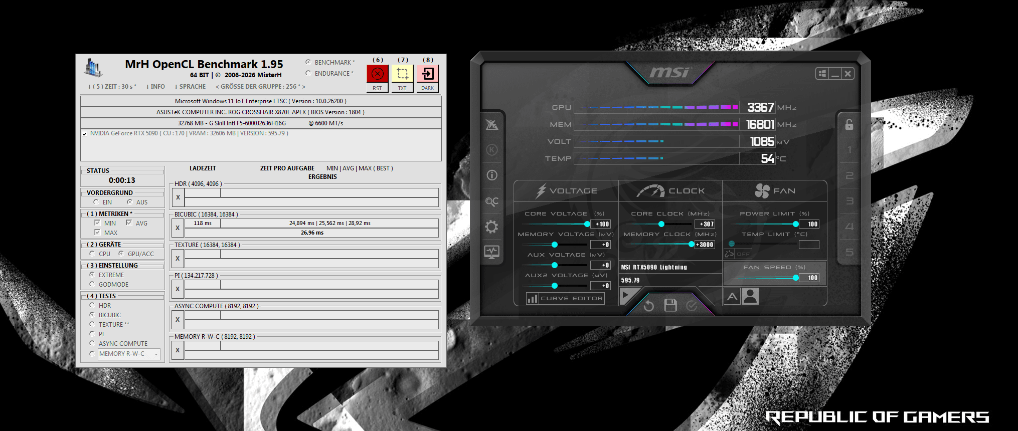Screen dimensions: 1018x431
Task: Open the Afterburner information icon
Action: click(492, 175)
